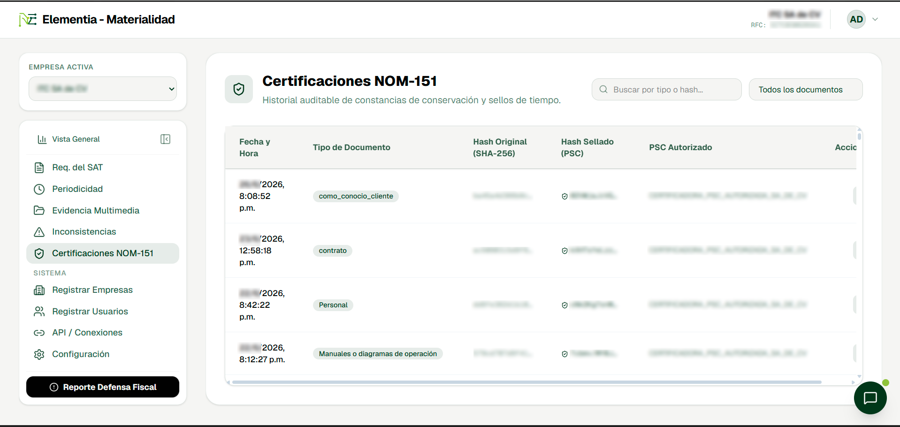Open the AD user avatar menu

[x=856, y=19]
